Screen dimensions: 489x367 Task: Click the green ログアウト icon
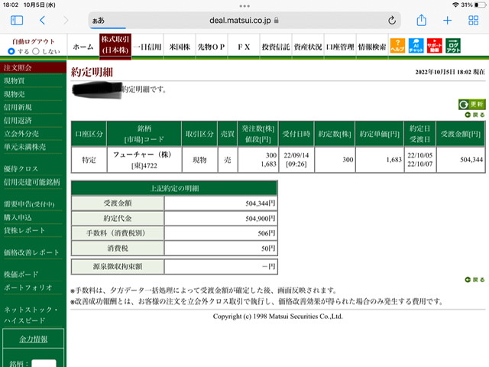[453, 46]
